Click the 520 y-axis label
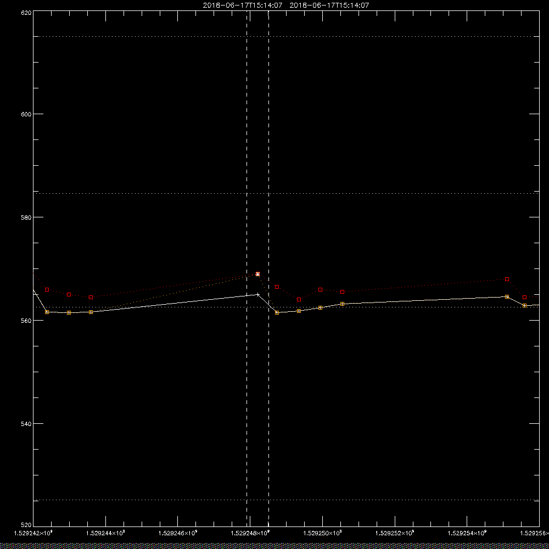 click(26, 525)
